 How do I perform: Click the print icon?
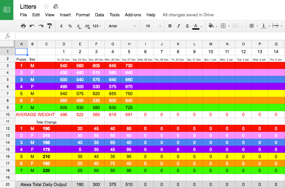pyautogui.click(x=23, y=26)
